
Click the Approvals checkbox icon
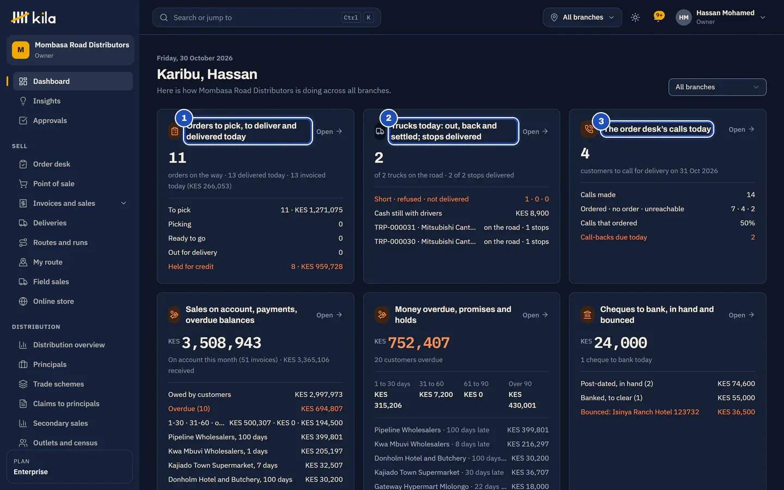(x=23, y=120)
